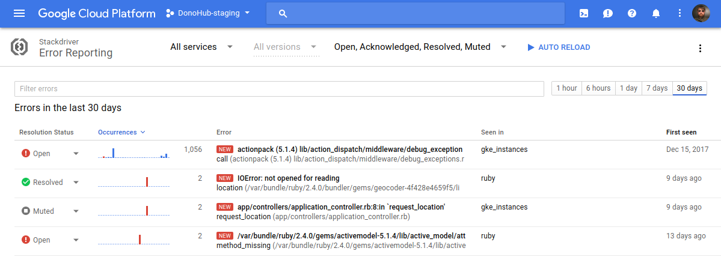Select the 1 hour time range
721x257 pixels.
click(x=566, y=88)
